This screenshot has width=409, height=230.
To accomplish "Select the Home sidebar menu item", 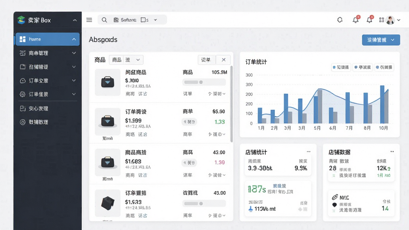I will (x=48, y=39).
